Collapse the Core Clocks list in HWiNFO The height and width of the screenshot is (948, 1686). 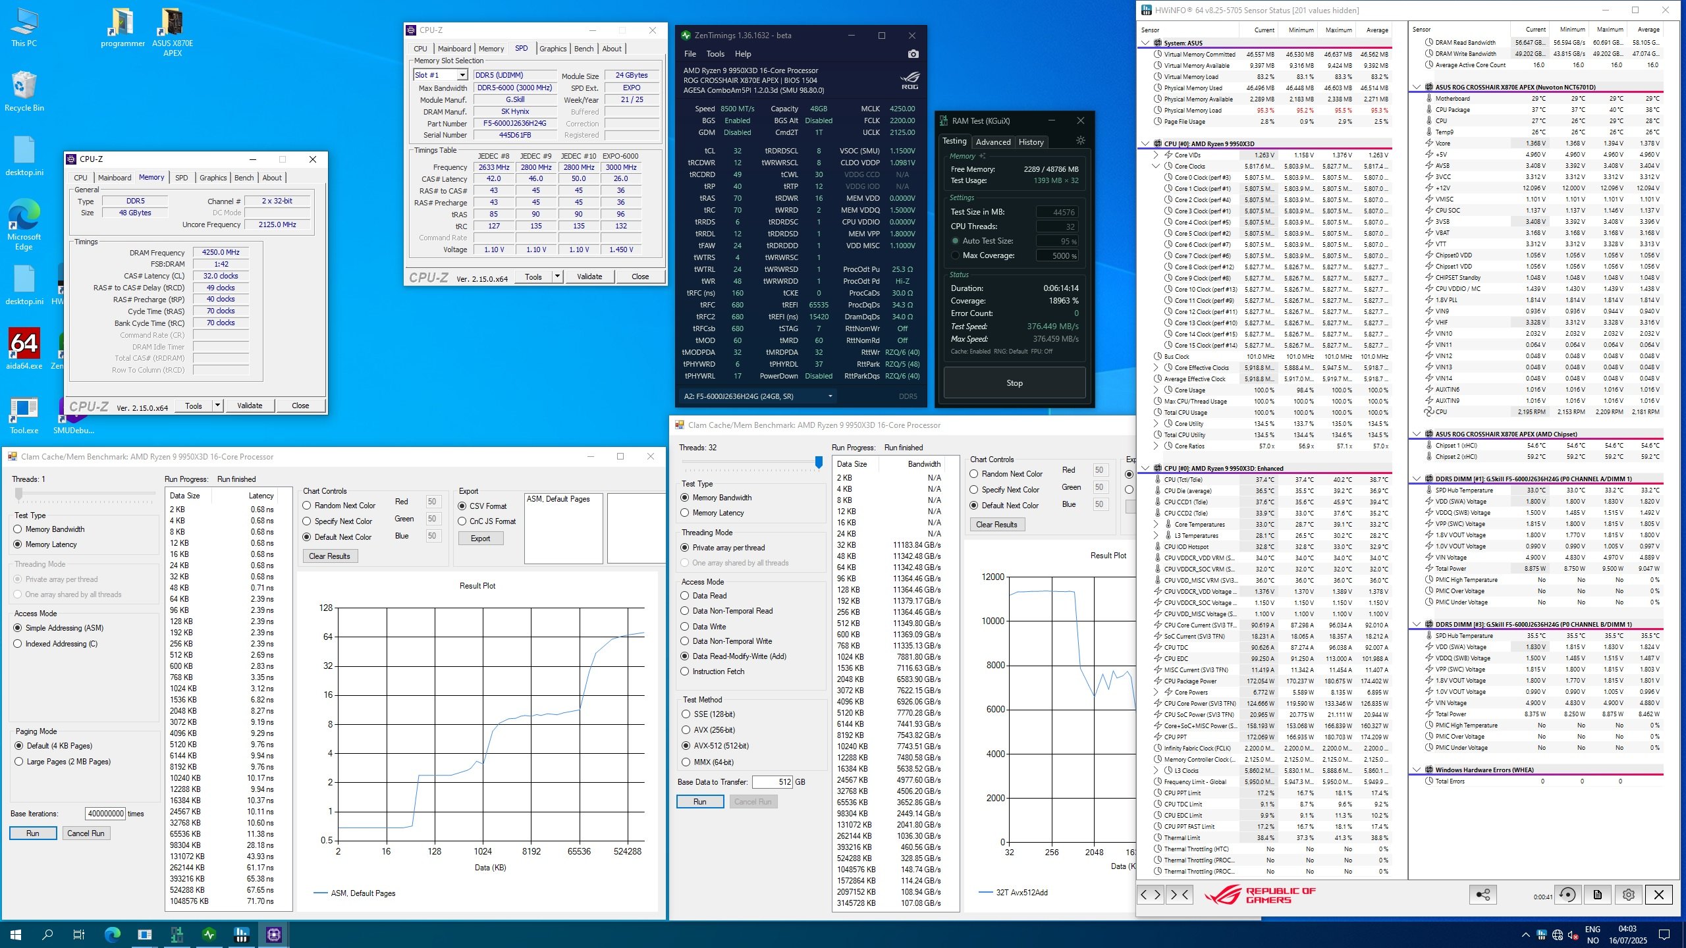pos(1156,167)
